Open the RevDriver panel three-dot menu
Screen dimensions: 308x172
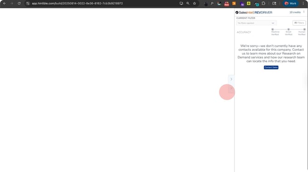304,12
